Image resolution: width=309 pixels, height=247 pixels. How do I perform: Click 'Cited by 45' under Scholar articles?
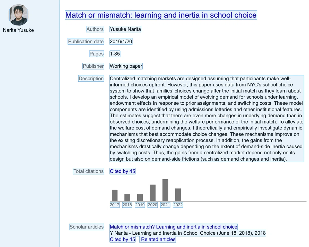click(122, 239)
